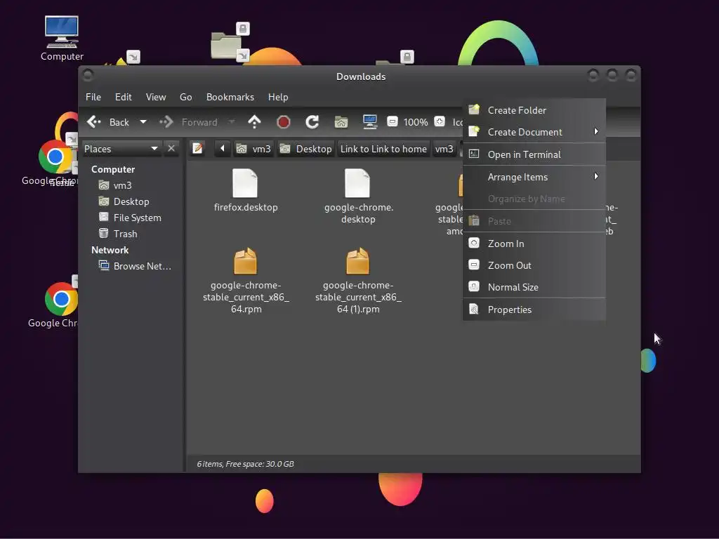Select the upper Google Chrome desktop icon
The width and height of the screenshot is (719, 539).
pos(55,156)
